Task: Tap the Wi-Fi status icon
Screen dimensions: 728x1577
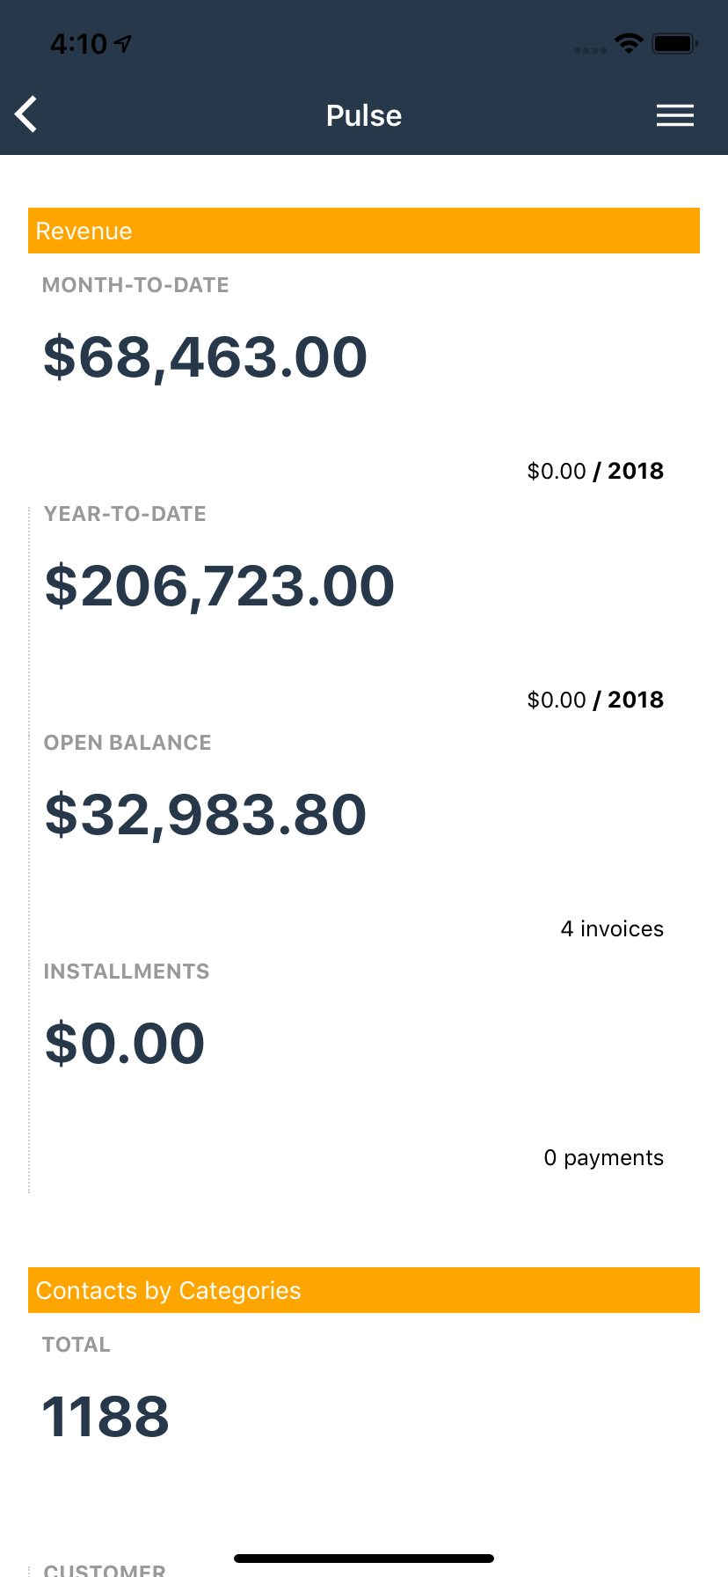Action: (x=629, y=43)
